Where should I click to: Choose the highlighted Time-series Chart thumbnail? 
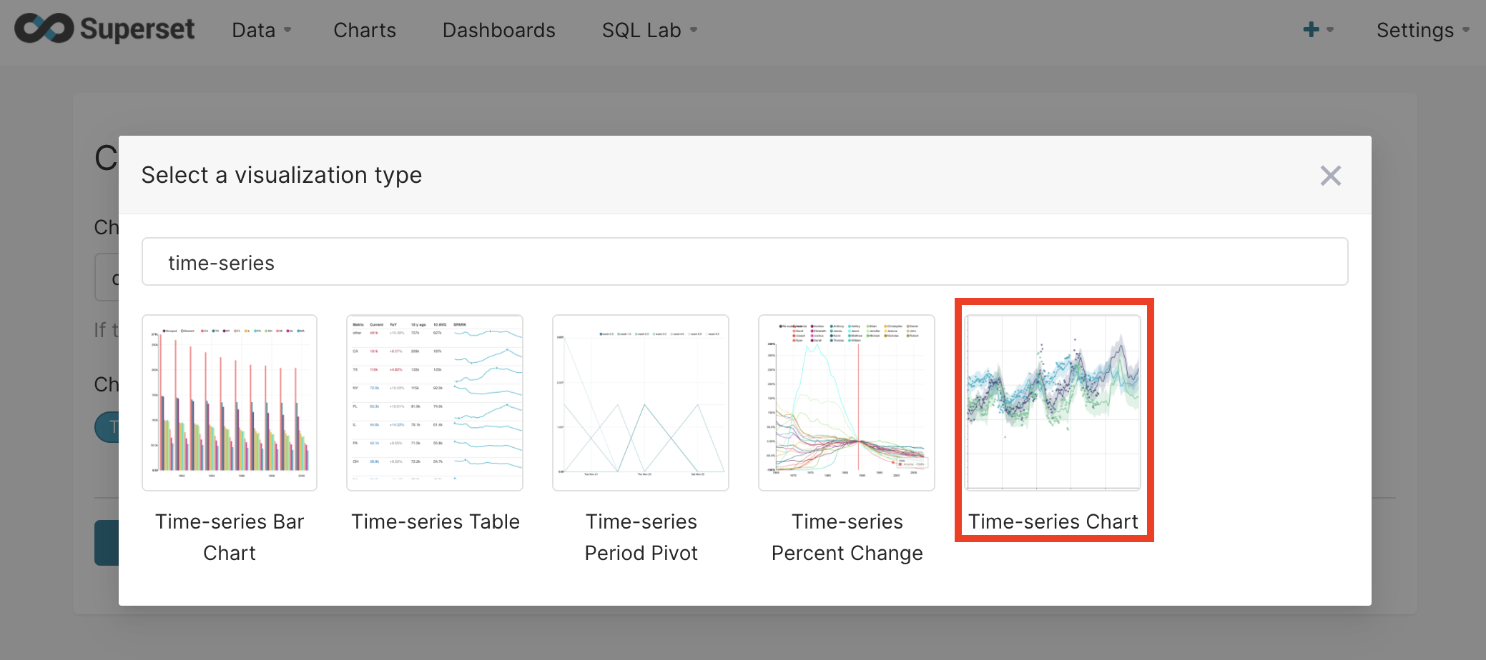coord(1053,403)
